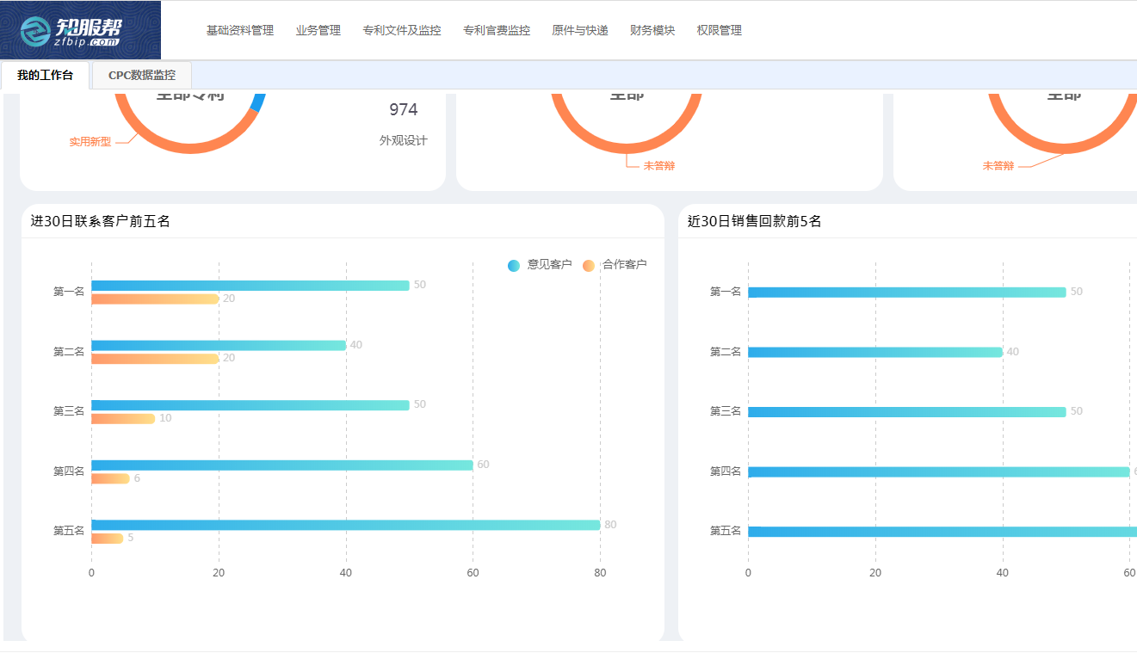Switch to the 我的工作台 tab
Screen dimensions: 1137x653
(45, 76)
